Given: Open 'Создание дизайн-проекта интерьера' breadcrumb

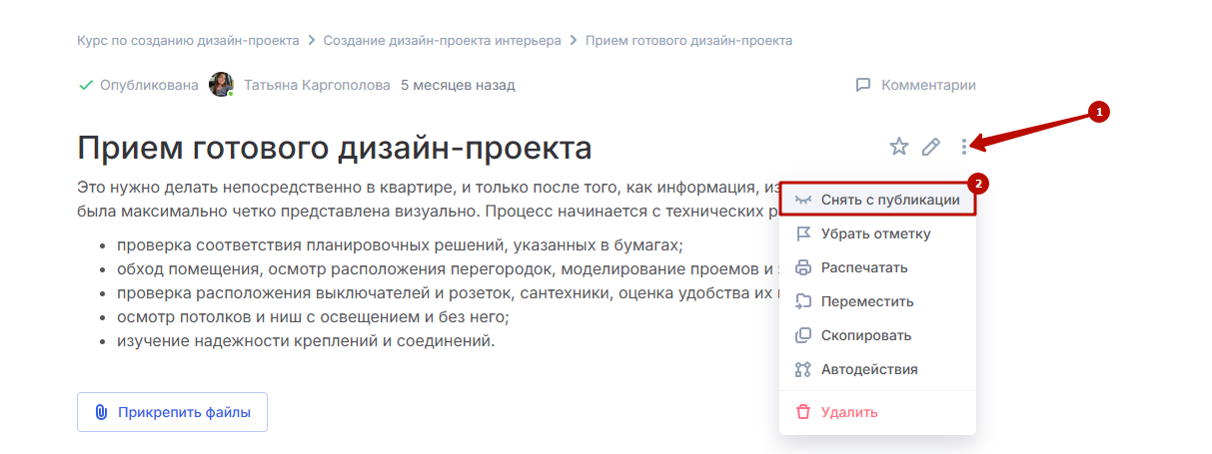Looking at the screenshot, I should pyautogui.click(x=442, y=41).
